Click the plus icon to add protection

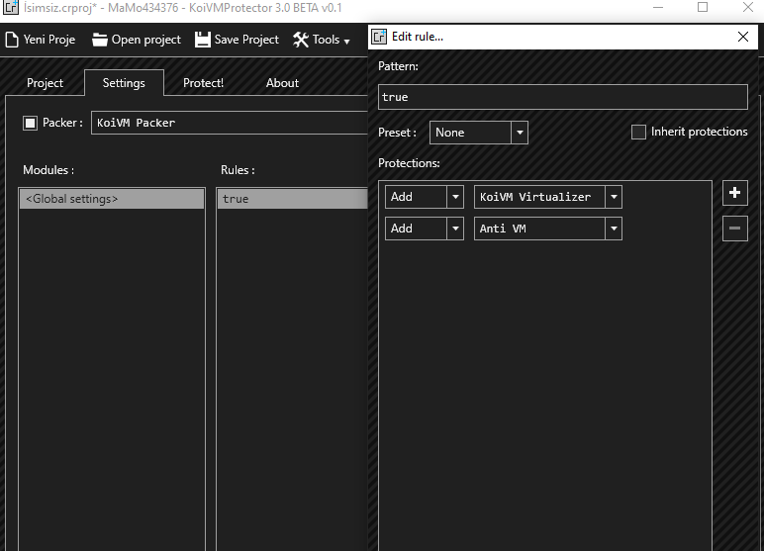(734, 193)
